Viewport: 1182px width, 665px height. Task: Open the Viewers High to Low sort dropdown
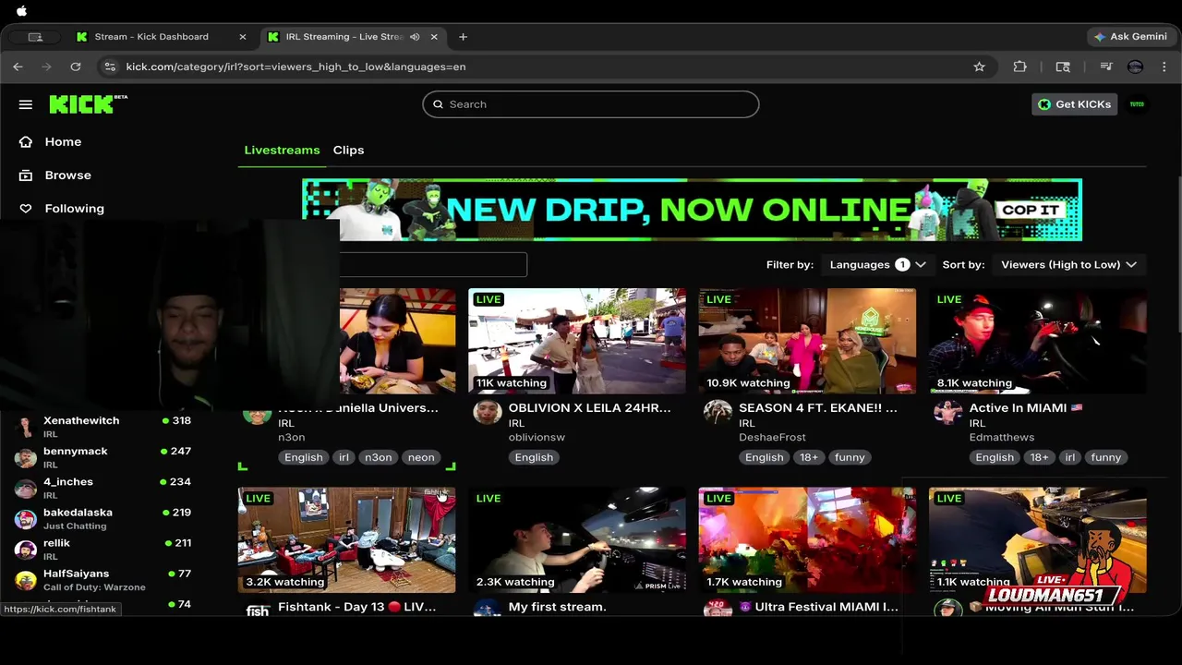point(1068,264)
